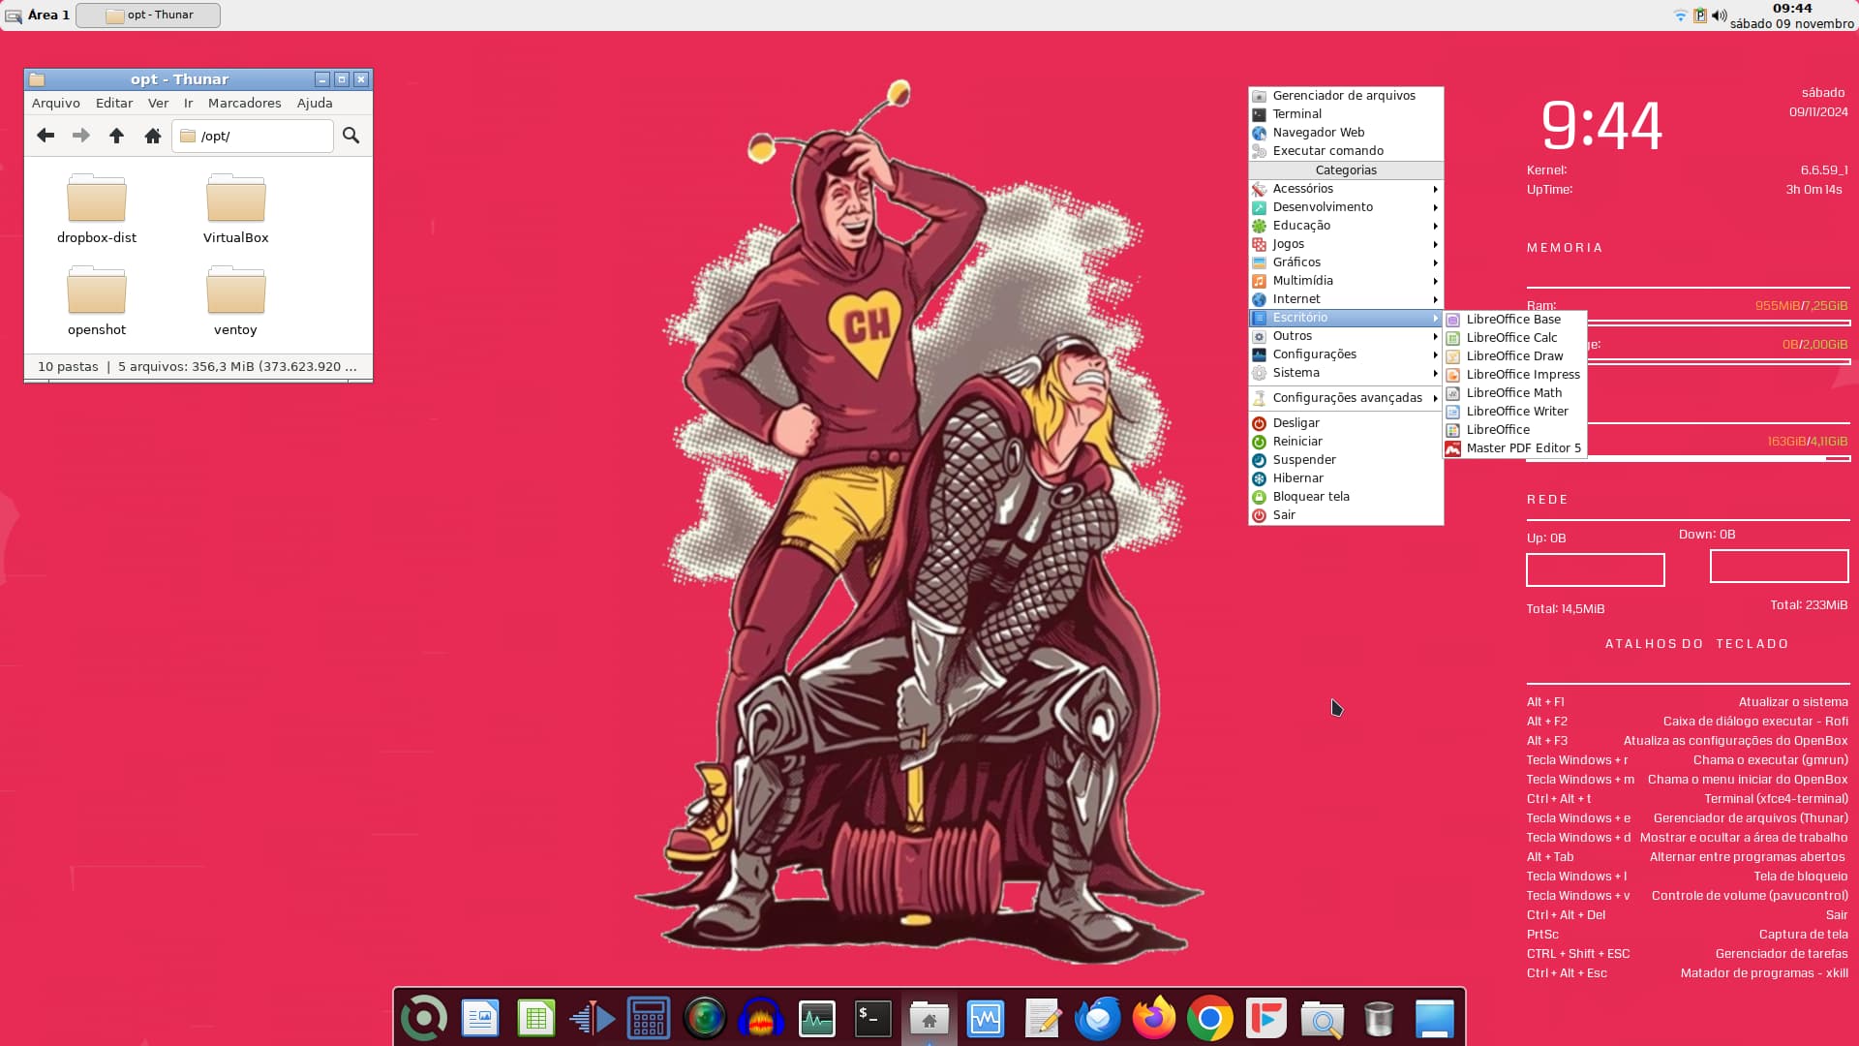
Task: Launch Google Chrome from the dock
Action: pyautogui.click(x=1209, y=1019)
